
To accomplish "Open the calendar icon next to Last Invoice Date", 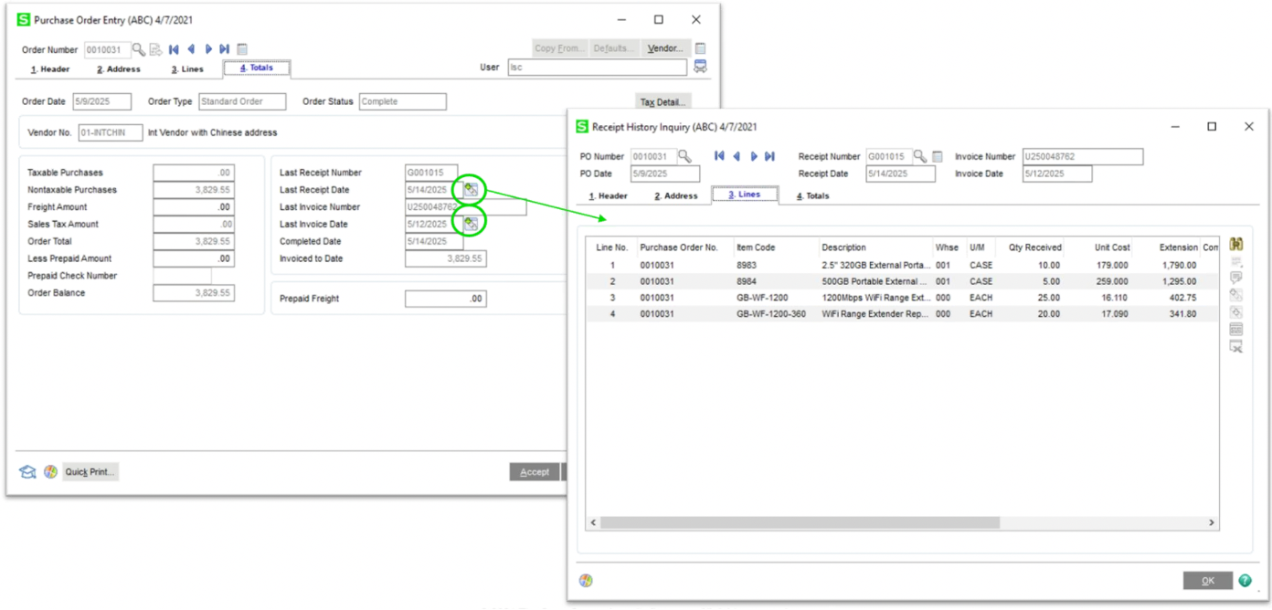I will click(x=470, y=224).
